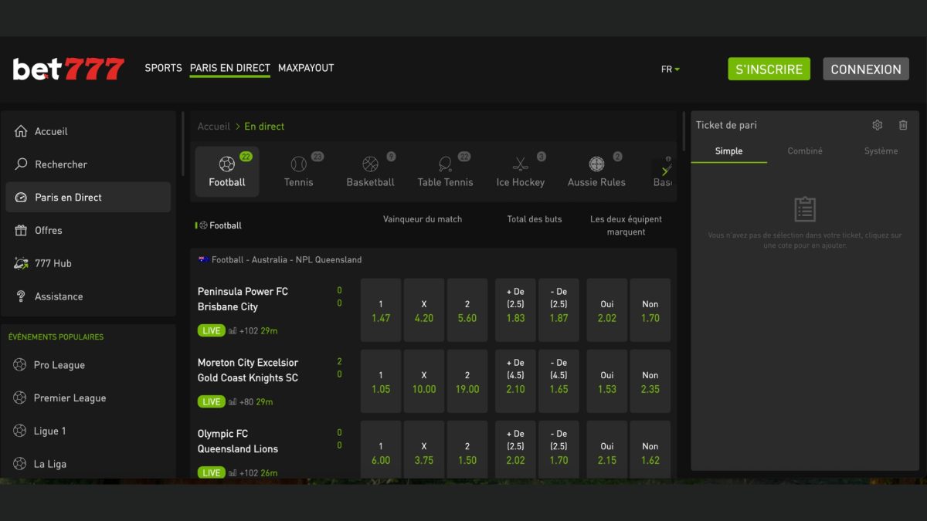This screenshot has width=927, height=521.
Task: Switch to Simple bet slip tab
Action: pyautogui.click(x=728, y=151)
